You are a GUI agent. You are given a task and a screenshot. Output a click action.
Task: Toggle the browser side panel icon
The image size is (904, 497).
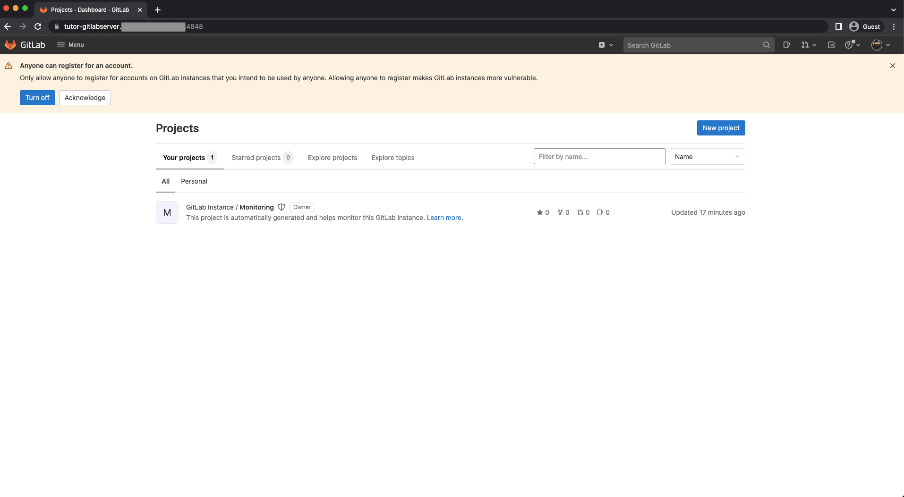(838, 26)
